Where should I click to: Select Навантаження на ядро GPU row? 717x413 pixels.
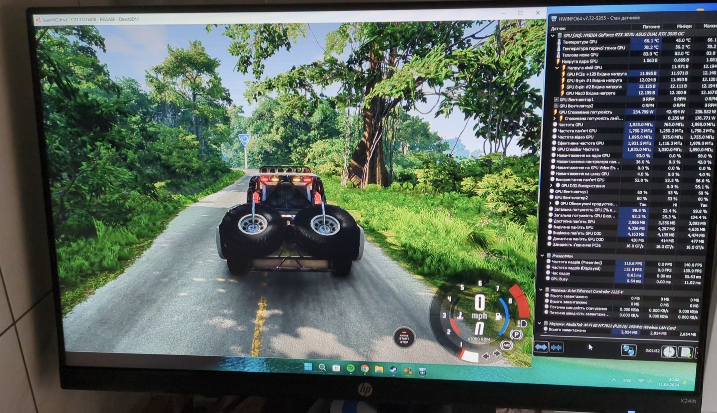pos(633,155)
